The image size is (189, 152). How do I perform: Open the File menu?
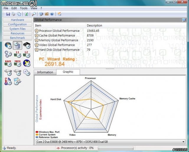click(6, 8)
